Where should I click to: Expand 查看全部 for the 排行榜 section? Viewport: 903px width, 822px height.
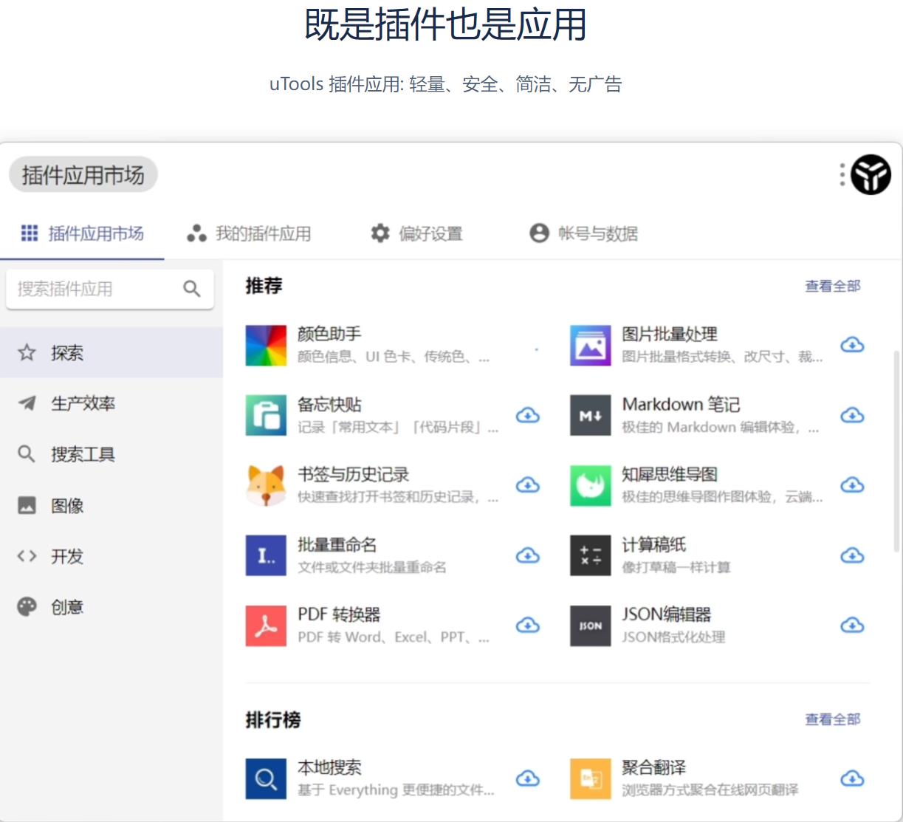coord(832,719)
